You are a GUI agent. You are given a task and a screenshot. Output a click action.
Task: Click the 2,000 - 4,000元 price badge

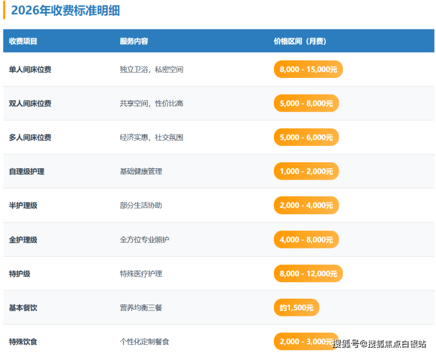[x=306, y=205]
